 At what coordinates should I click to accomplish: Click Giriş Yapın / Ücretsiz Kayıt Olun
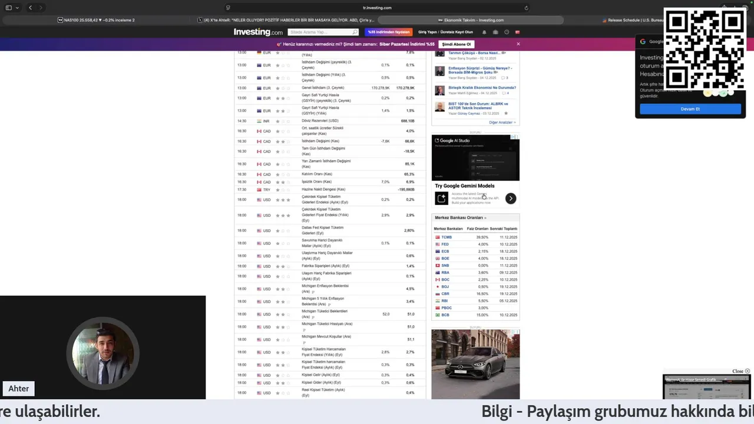(445, 32)
